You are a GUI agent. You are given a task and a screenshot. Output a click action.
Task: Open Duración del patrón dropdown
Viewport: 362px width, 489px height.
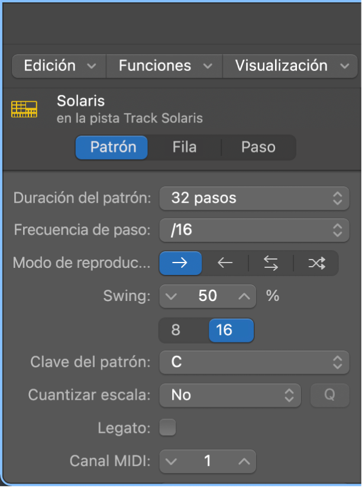tap(254, 198)
